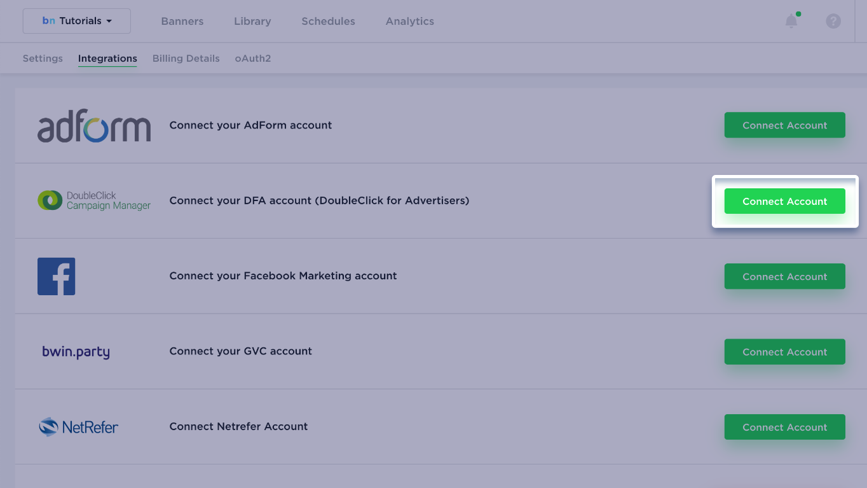Open the notifications bell icon

[x=791, y=21]
